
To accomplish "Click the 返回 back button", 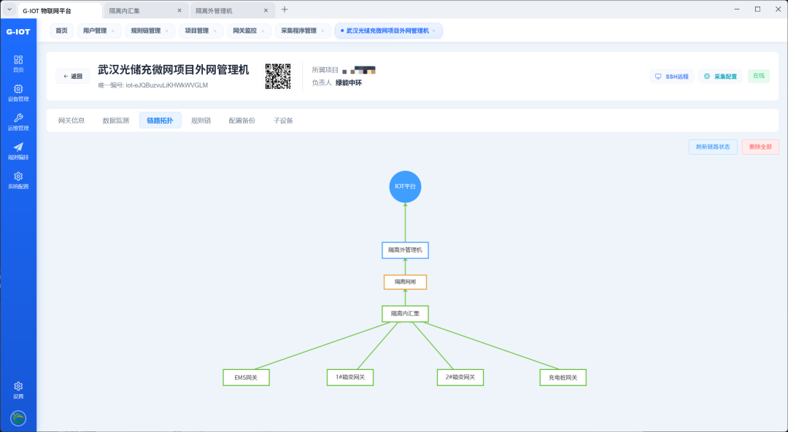I will point(73,77).
